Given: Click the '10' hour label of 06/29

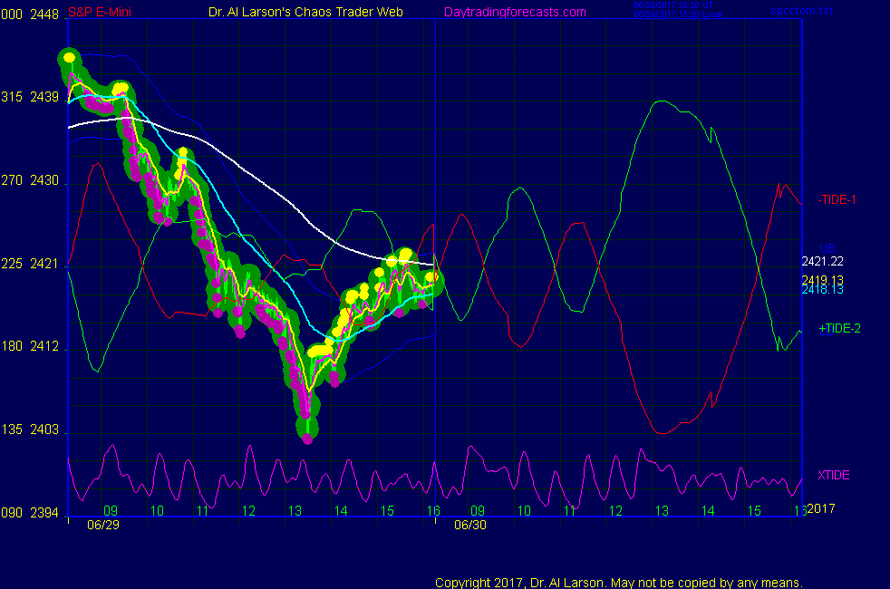Looking at the screenshot, I should [x=157, y=511].
